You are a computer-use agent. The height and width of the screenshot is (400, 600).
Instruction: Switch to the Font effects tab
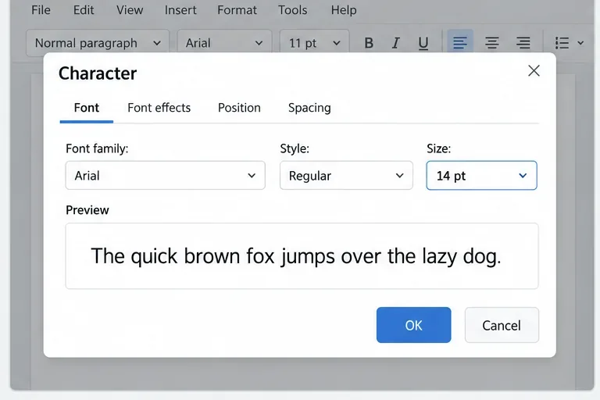click(159, 108)
